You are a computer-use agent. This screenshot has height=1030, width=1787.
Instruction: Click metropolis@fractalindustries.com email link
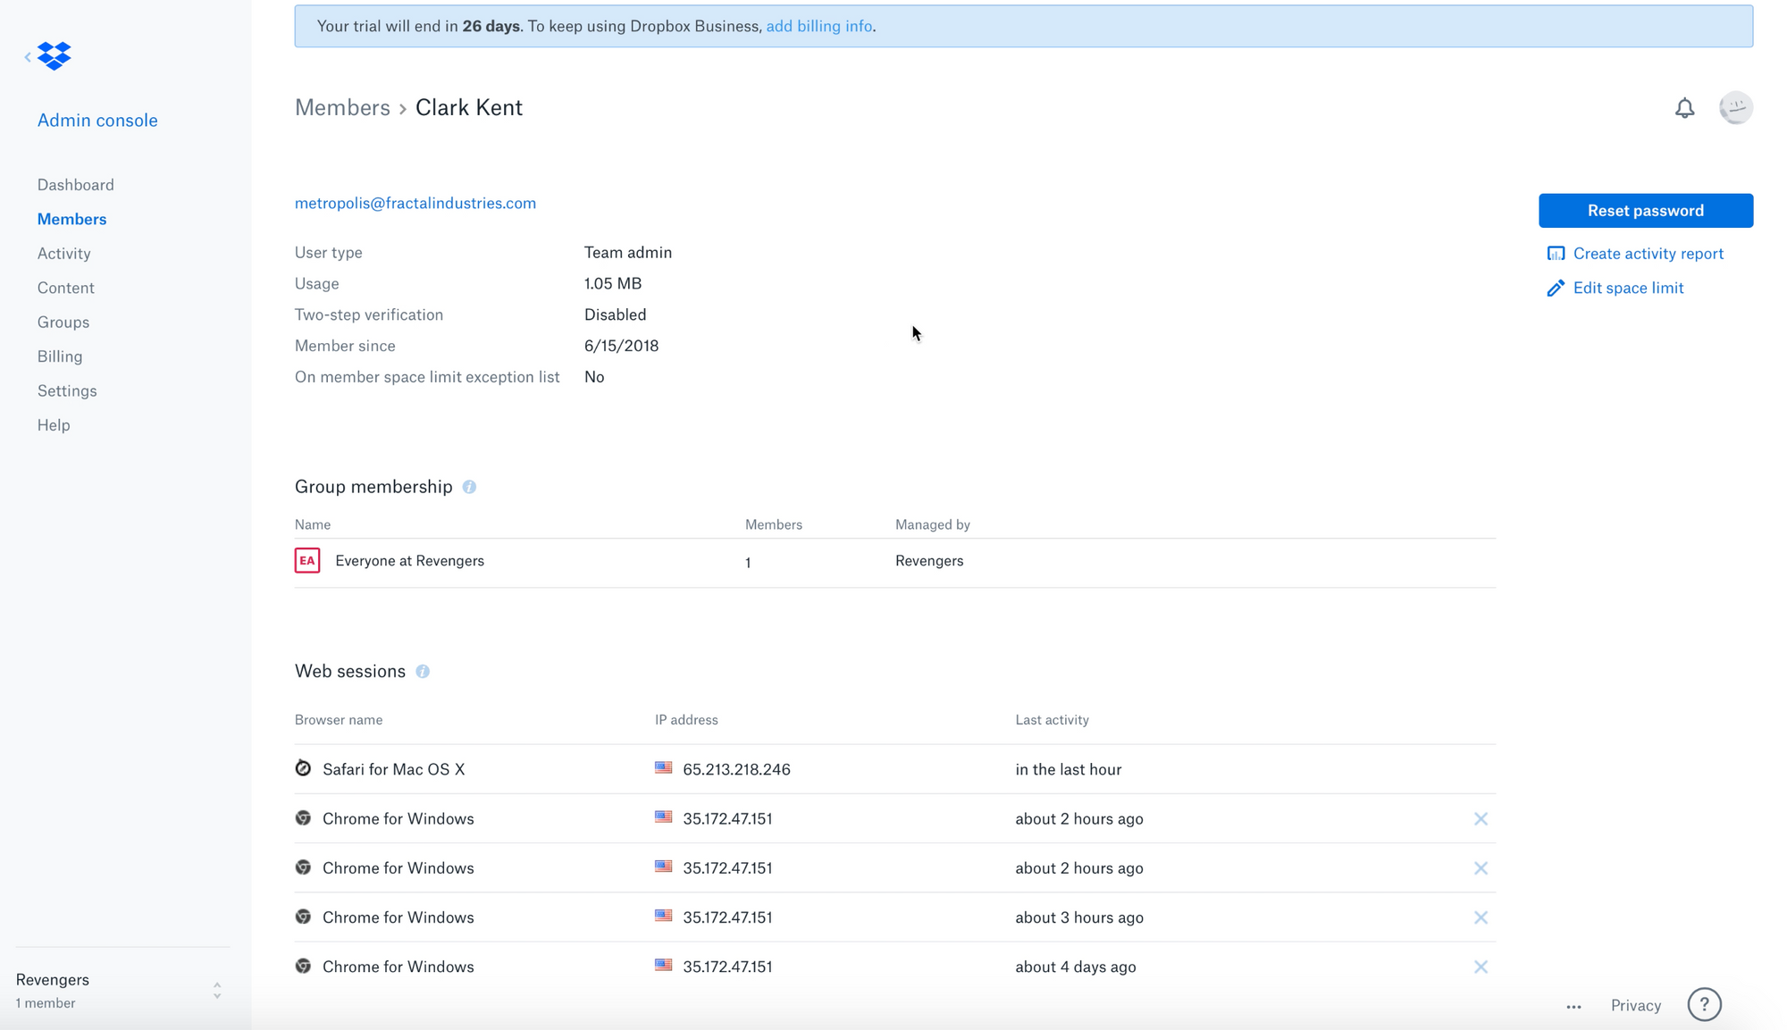(415, 203)
